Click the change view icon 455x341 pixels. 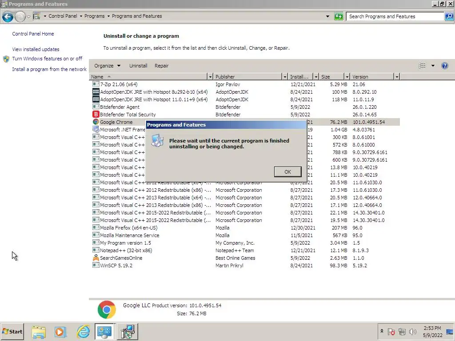point(422,66)
